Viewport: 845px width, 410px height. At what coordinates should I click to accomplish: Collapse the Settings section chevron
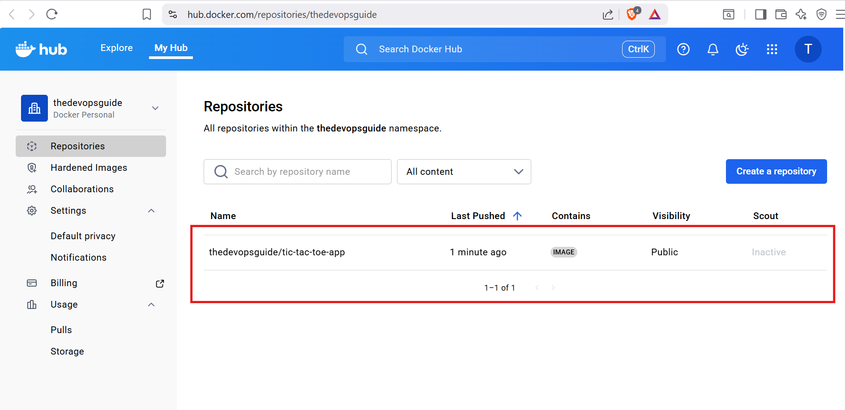point(151,210)
